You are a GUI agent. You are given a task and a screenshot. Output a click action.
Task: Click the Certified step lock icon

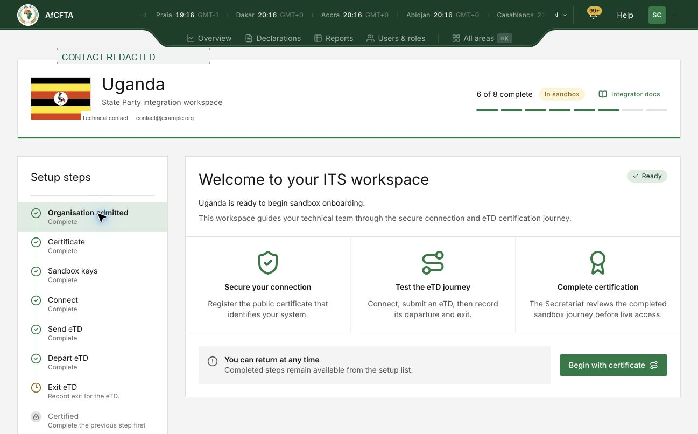pyautogui.click(x=36, y=417)
